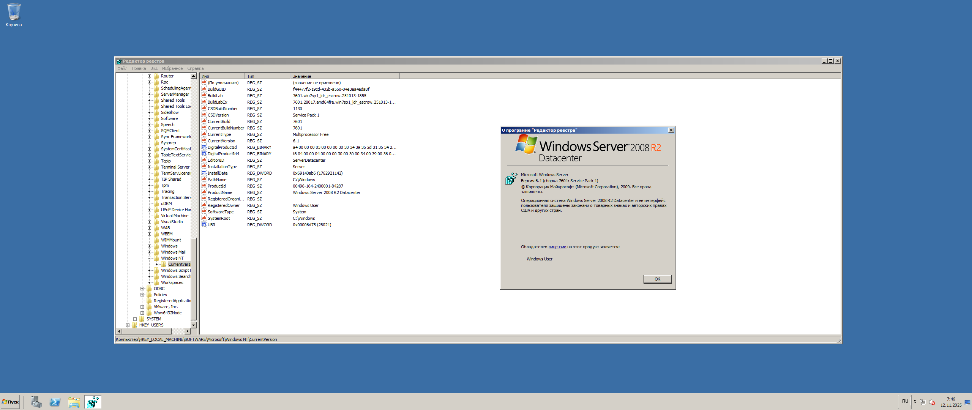Launch PowerShell from the taskbar
Screen dimensions: 972x410
click(55, 402)
